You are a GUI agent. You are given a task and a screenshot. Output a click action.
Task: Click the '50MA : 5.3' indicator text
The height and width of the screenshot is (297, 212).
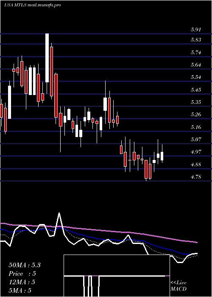click(x=25, y=265)
